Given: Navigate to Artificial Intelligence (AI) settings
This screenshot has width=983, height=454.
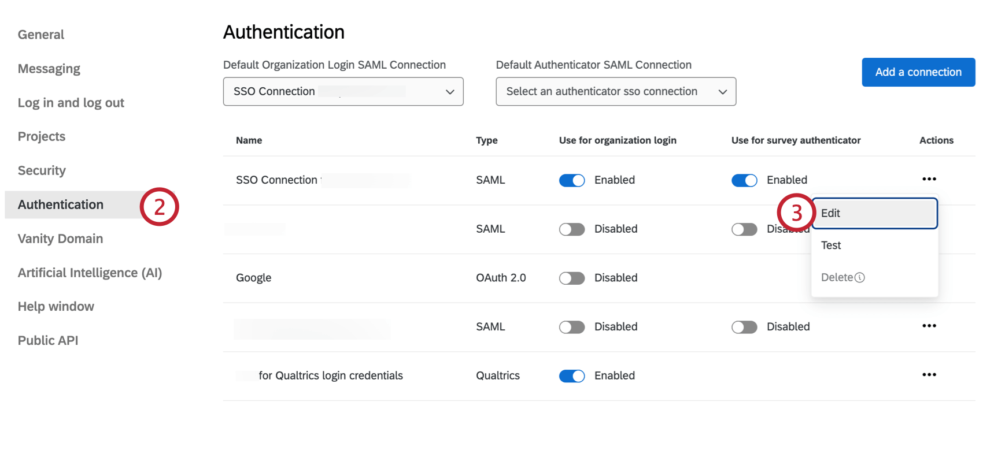Looking at the screenshot, I should click(90, 273).
